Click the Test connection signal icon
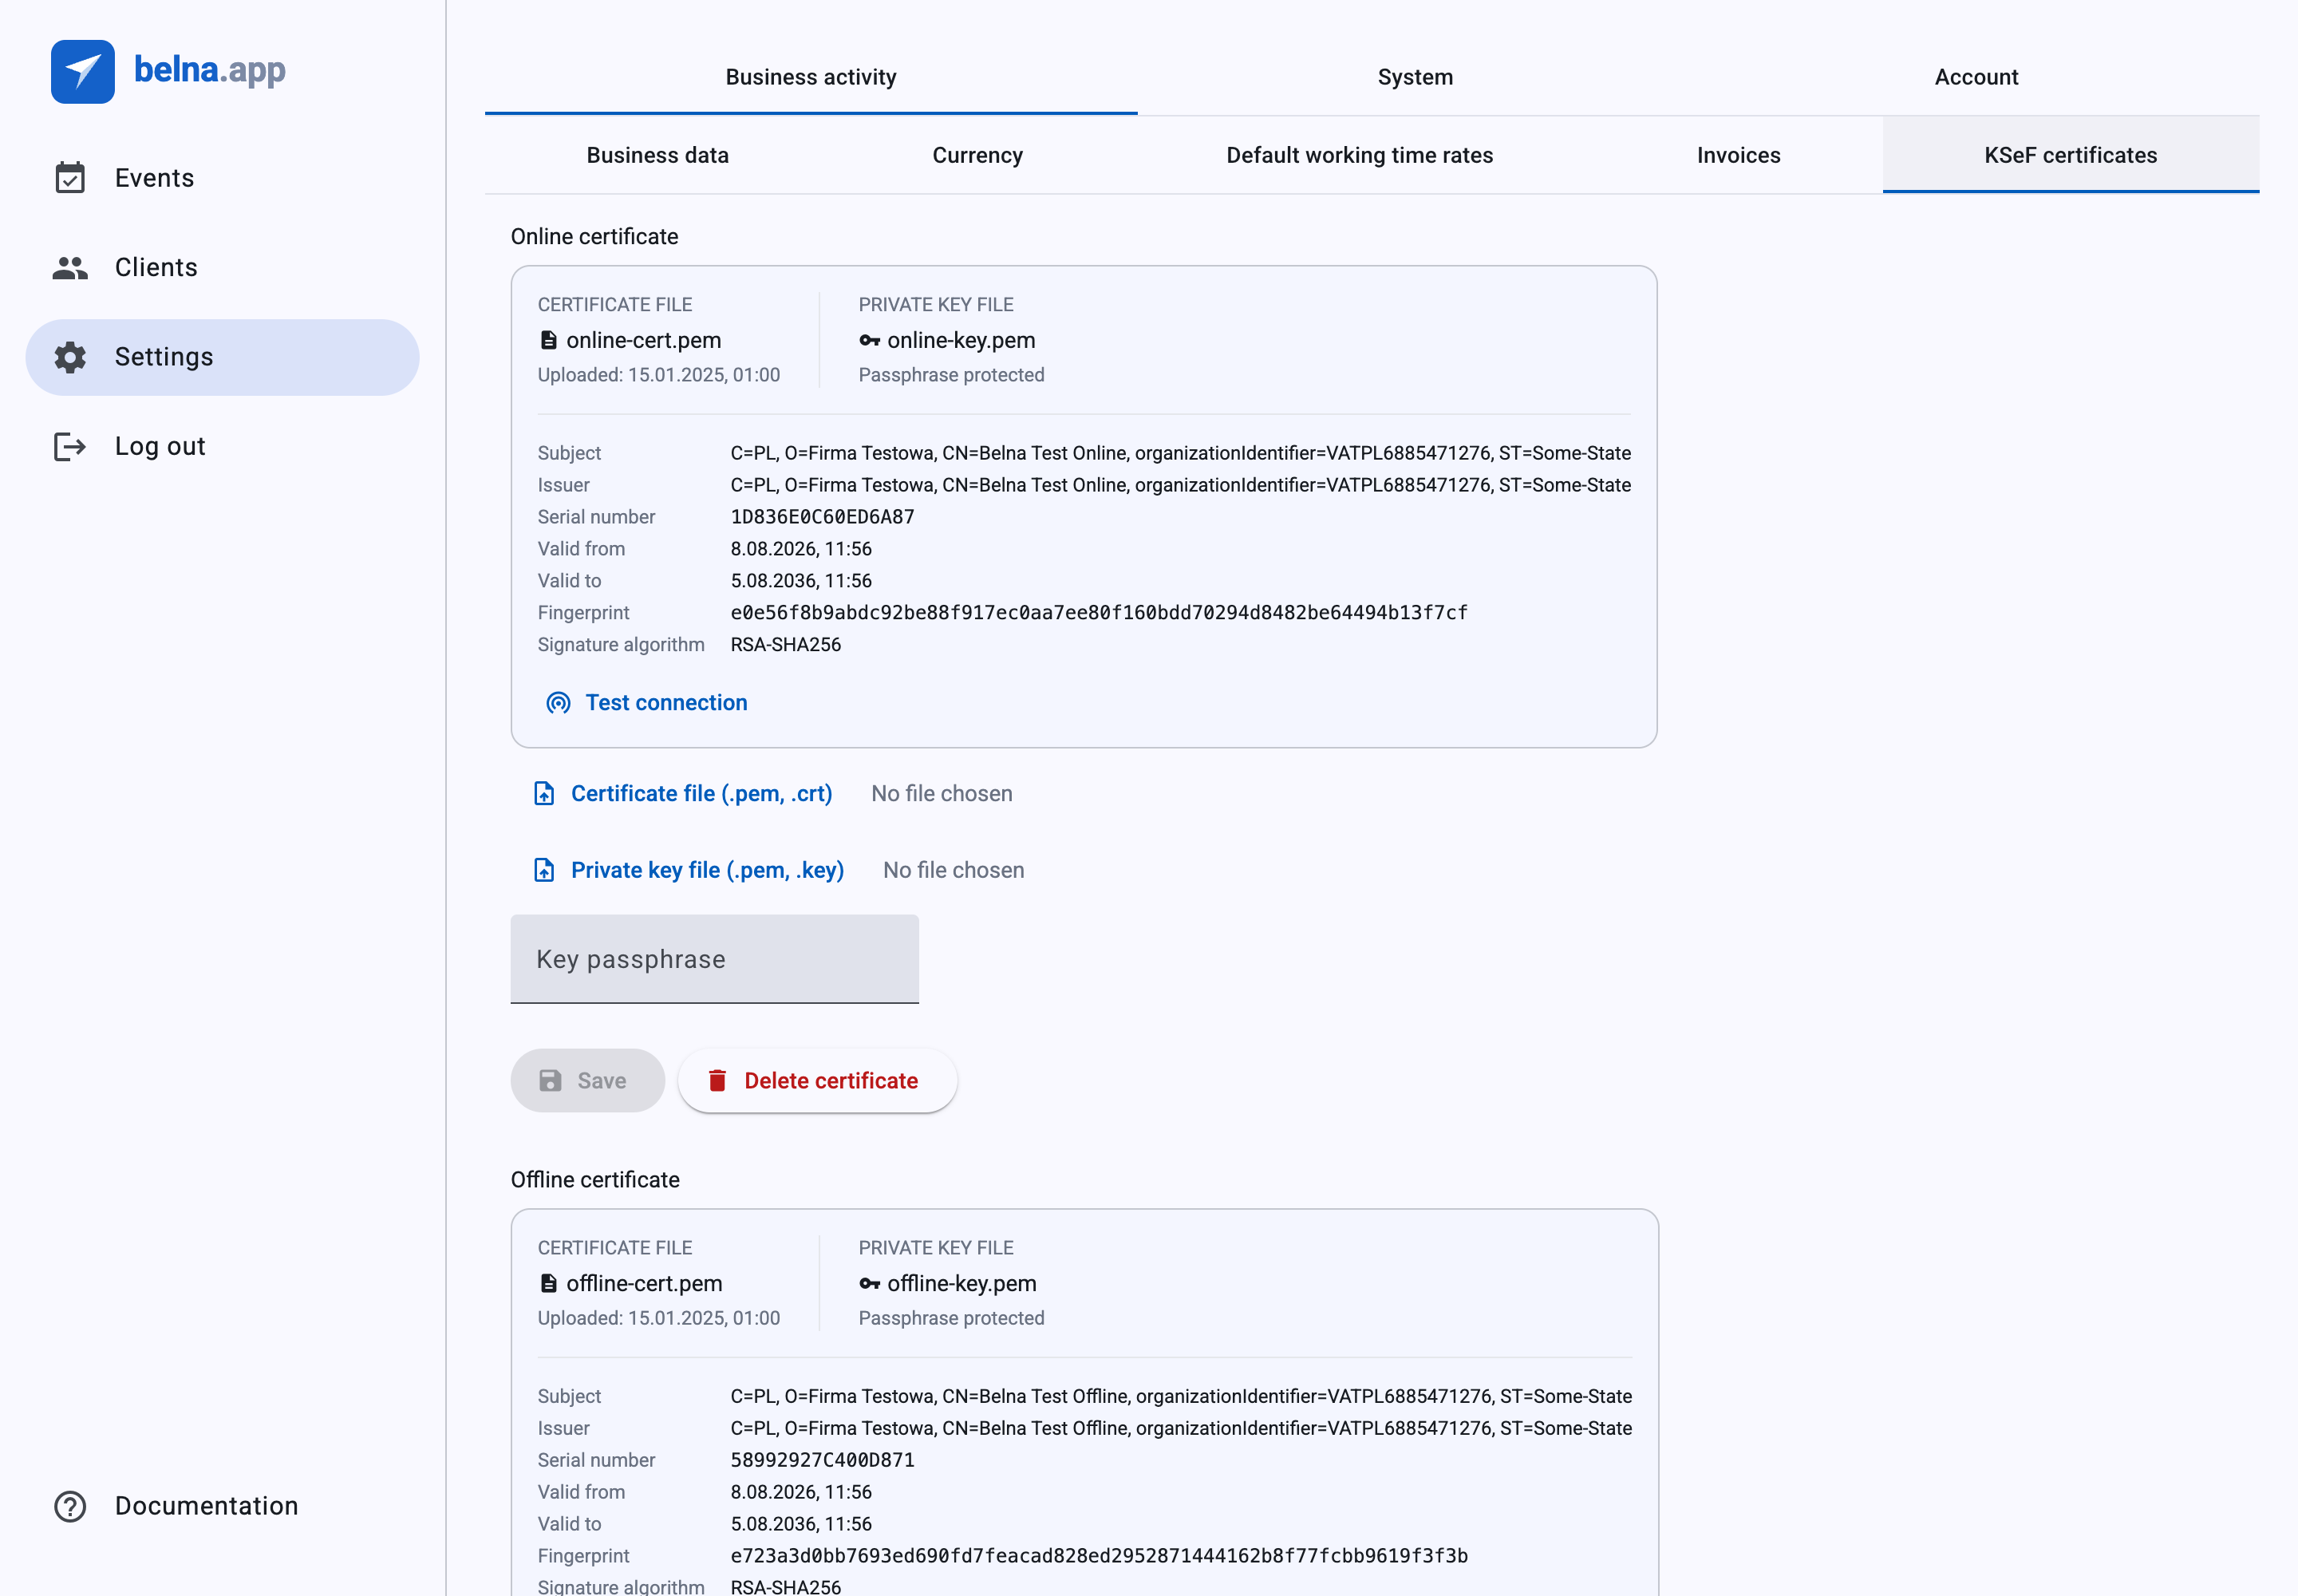Viewport: 2298px width, 1596px height. tap(558, 703)
